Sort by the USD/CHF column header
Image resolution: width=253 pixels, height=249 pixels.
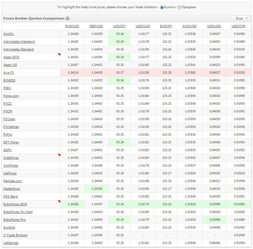[238, 26]
